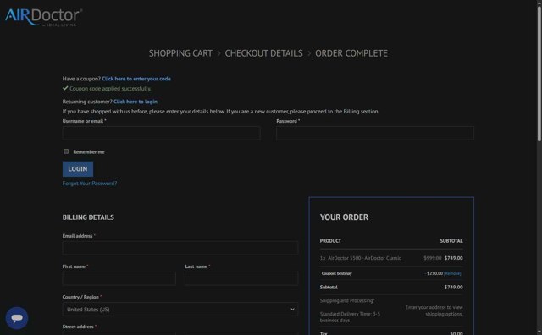Click the green success checkmark icon
This screenshot has height=335, width=542.
[65, 88]
